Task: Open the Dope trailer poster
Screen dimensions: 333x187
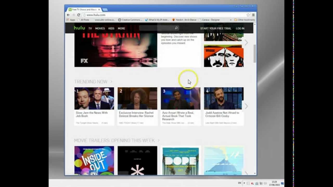Action: [x=181, y=161]
